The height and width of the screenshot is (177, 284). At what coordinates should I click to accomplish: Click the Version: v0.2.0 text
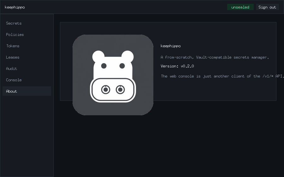[177, 66]
